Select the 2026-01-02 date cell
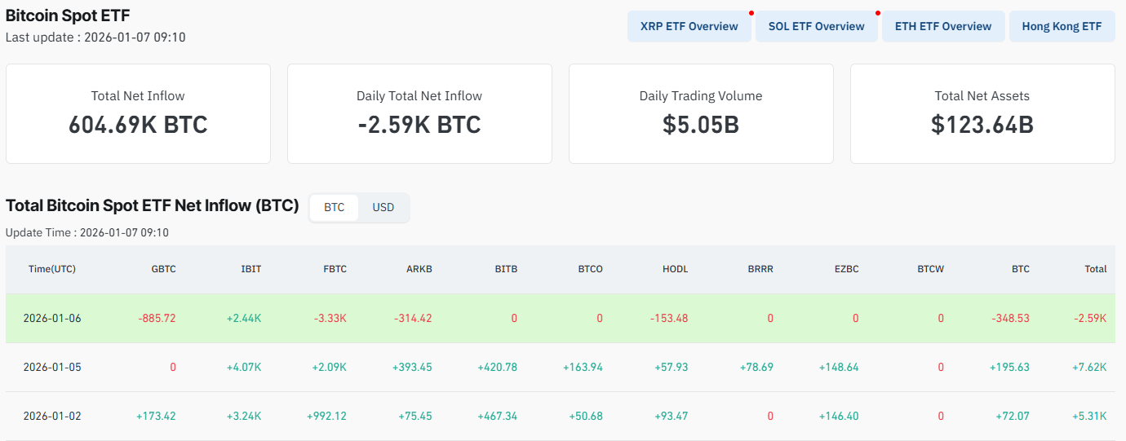Viewport: 1126px width, 441px height. click(52, 416)
